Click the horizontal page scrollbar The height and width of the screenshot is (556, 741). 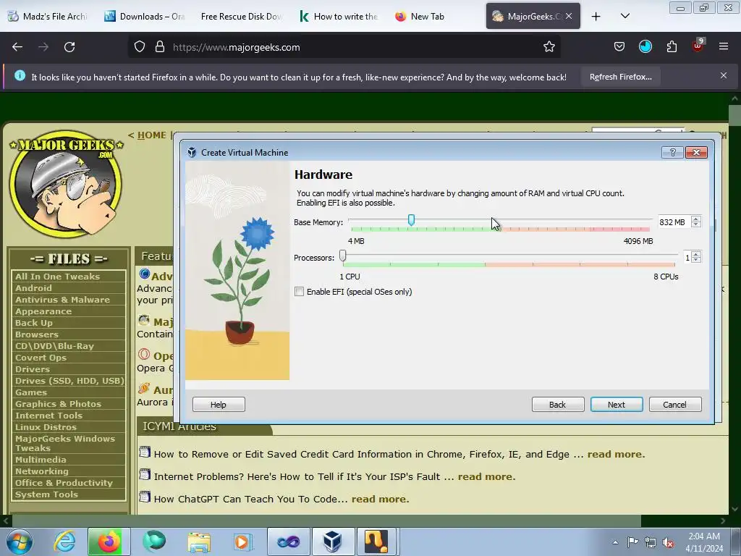pyautogui.click(x=326, y=521)
